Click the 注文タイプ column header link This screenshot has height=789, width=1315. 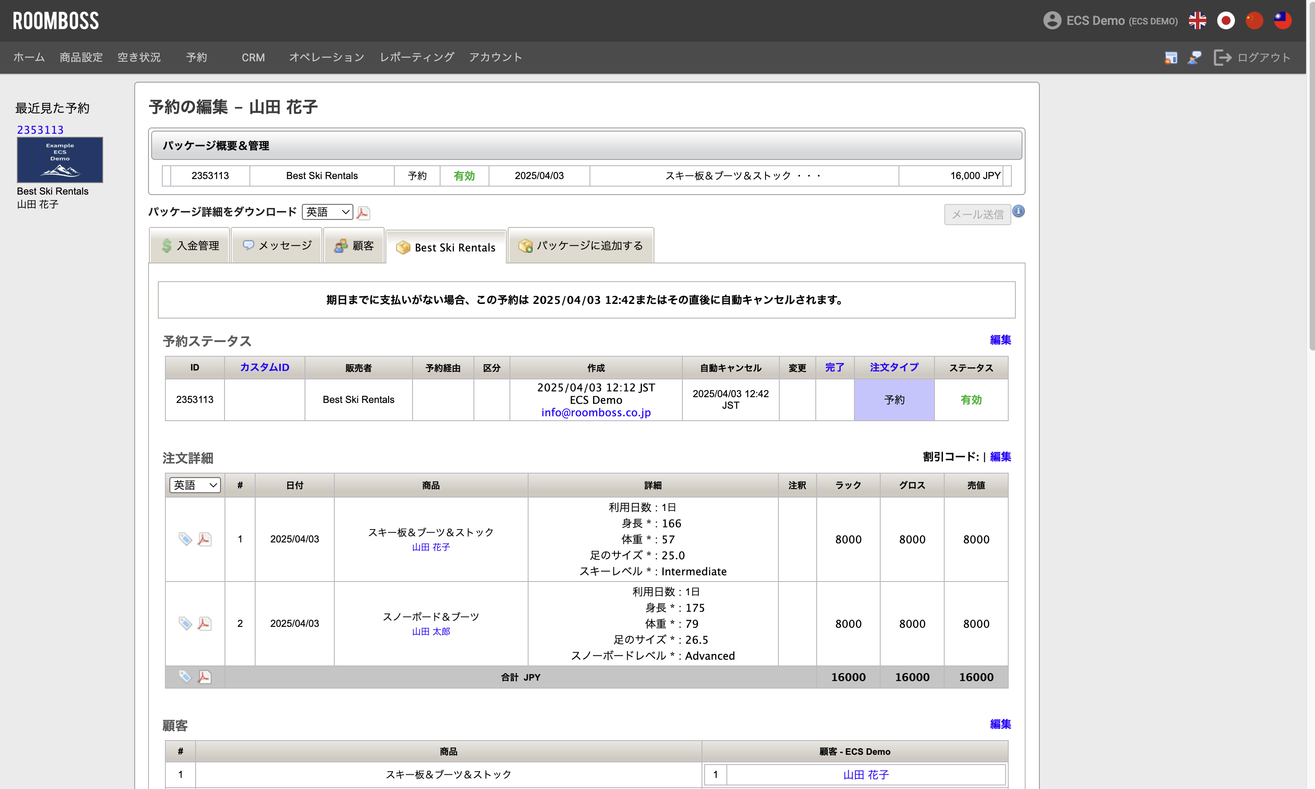point(894,367)
